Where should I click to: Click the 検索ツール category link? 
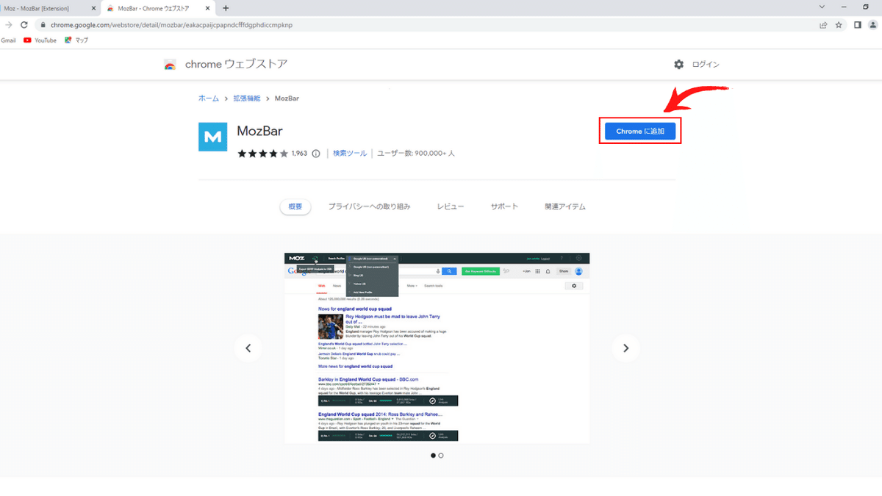pyautogui.click(x=350, y=154)
